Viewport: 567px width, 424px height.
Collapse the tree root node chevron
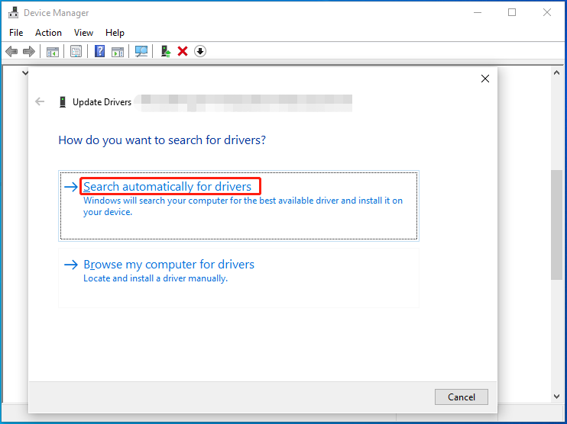(x=25, y=73)
